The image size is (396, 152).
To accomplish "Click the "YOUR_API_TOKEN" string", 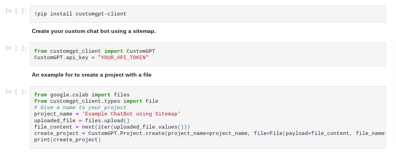I will [x=123, y=58].
